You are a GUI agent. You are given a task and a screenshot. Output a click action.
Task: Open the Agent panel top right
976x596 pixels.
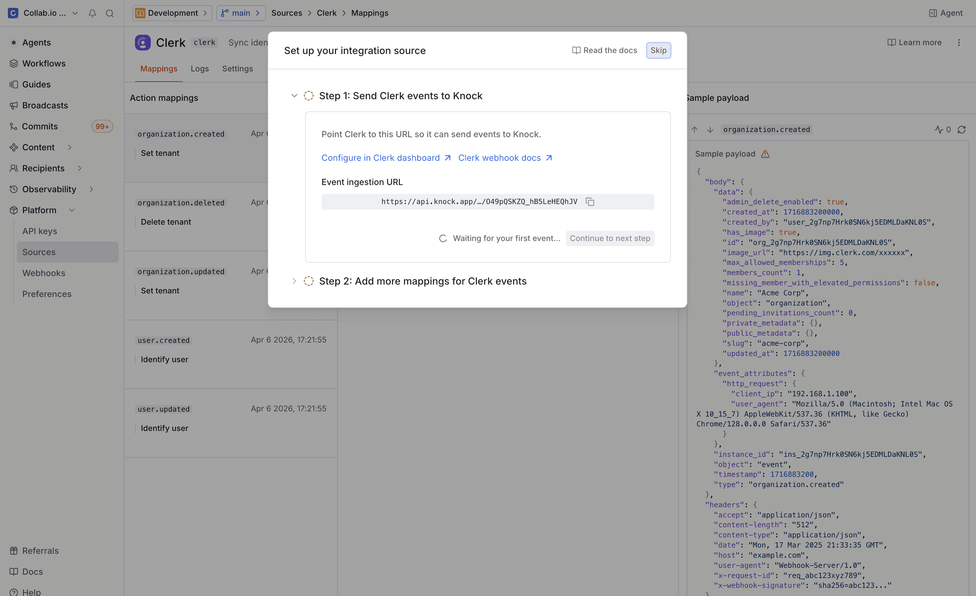click(x=946, y=13)
